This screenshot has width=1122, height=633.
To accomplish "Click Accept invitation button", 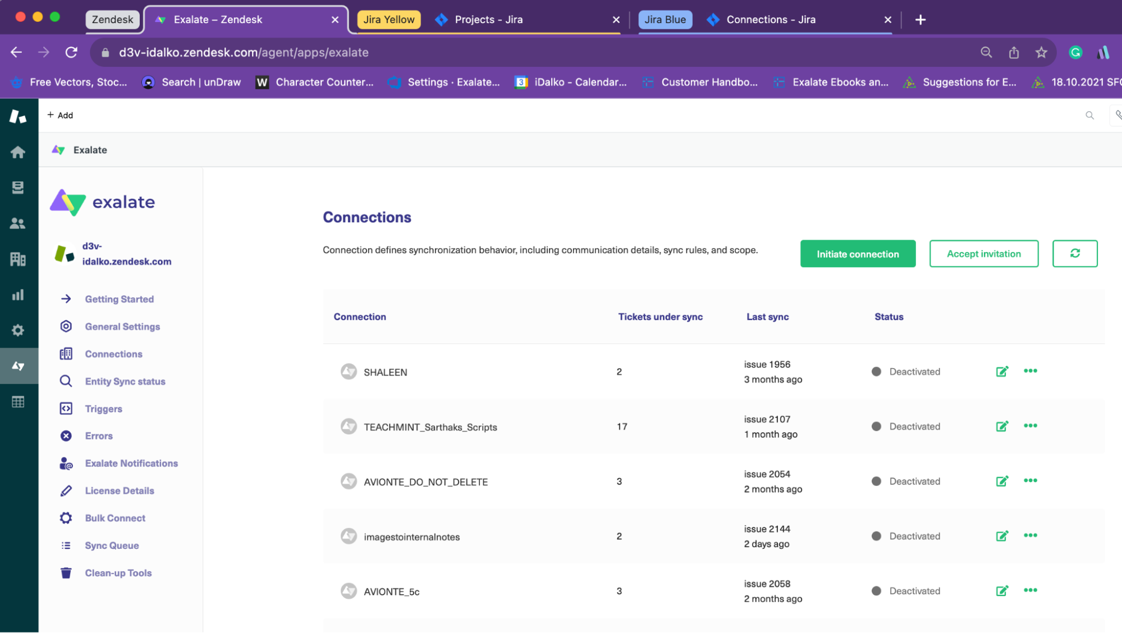I will point(983,253).
